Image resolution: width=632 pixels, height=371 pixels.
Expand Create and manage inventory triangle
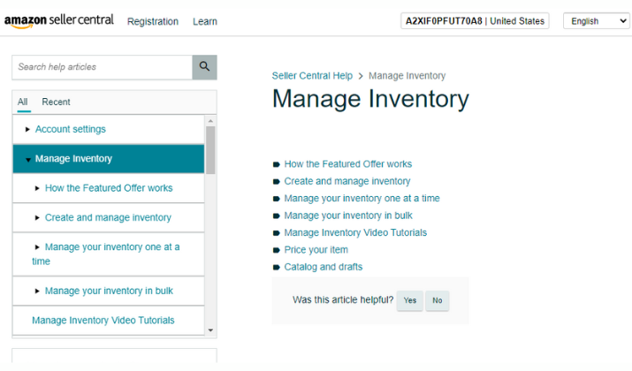click(x=37, y=217)
